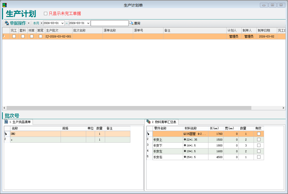
Task: Switch to 2.物料清单汇总表 tab
Action: coord(164,122)
